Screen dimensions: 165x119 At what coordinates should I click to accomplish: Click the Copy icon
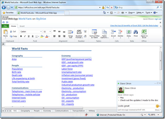(11, 36)
